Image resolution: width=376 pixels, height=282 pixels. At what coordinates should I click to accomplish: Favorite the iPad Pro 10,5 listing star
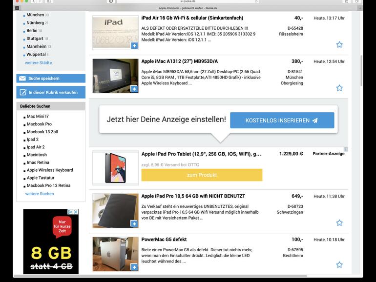pyautogui.click(x=339, y=223)
